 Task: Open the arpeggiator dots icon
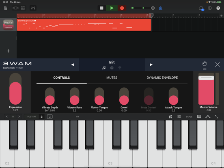(x=208, y=117)
